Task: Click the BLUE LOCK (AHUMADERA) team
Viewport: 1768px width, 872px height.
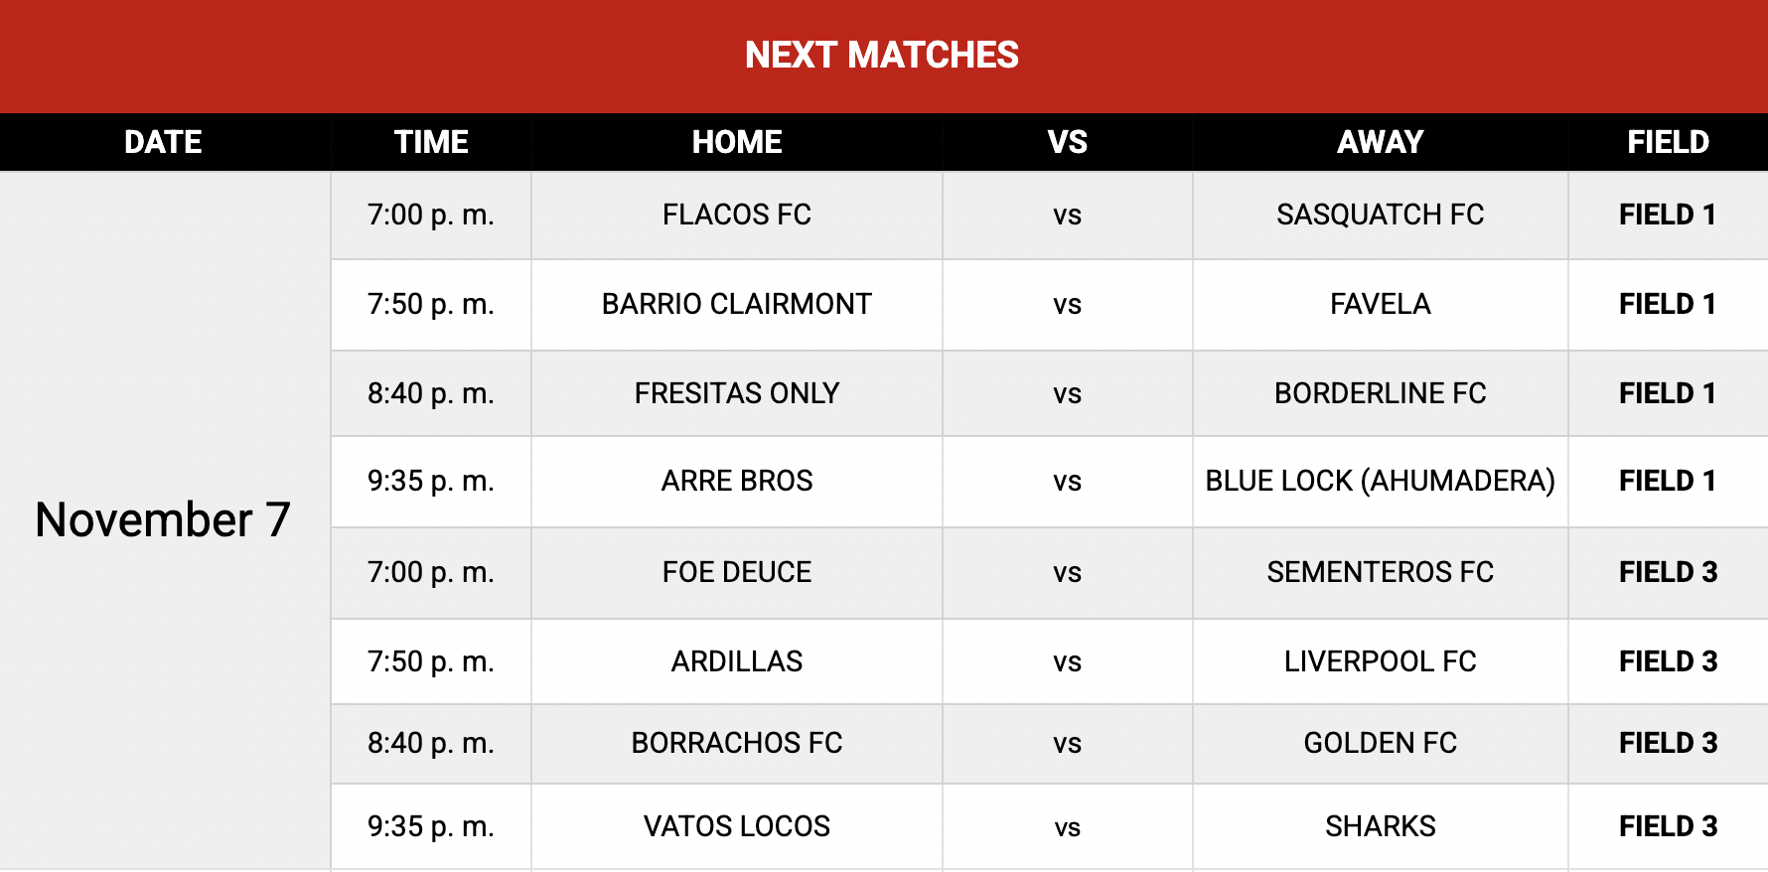Action: (1380, 481)
